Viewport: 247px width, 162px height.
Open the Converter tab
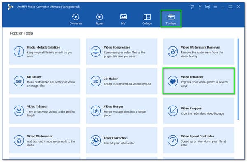point(76,19)
